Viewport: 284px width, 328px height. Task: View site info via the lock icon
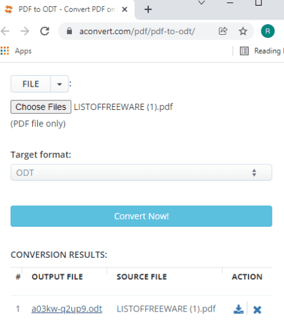(x=69, y=31)
